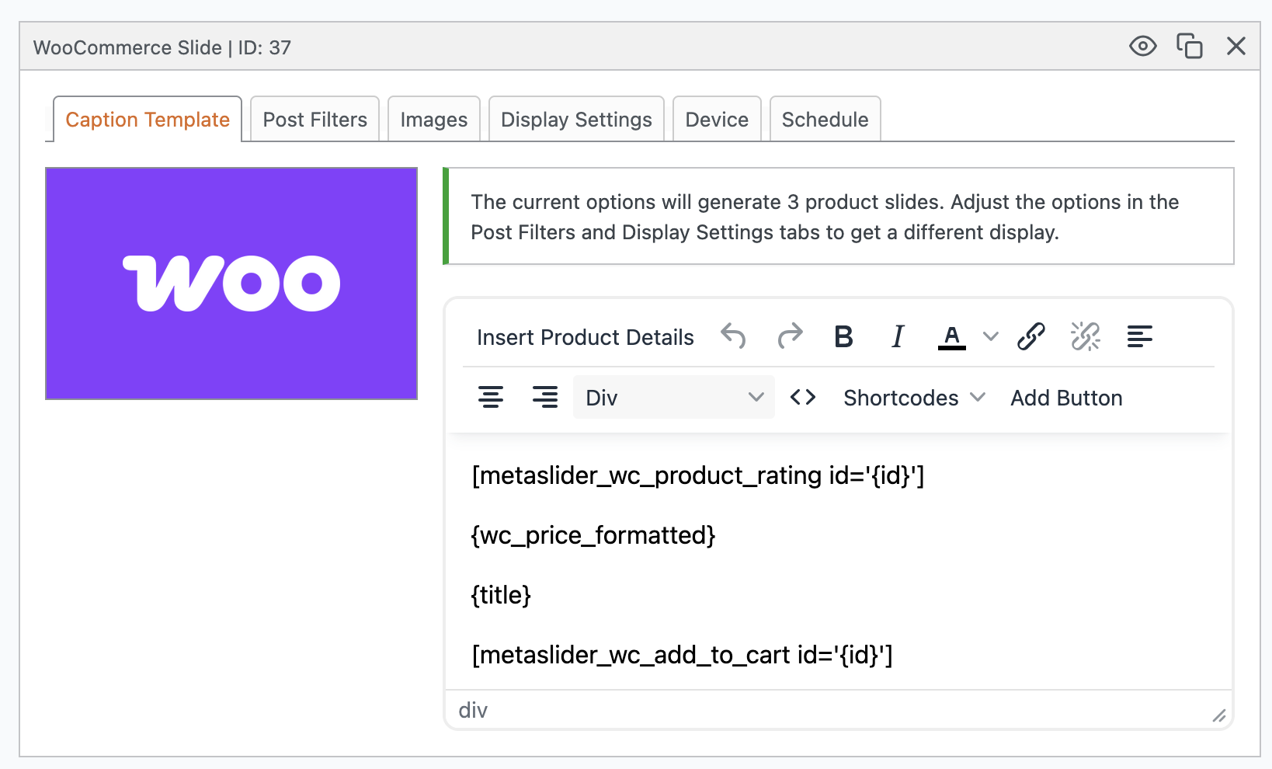
Task: Switch to the Post Filters tab
Action: (x=315, y=120)
